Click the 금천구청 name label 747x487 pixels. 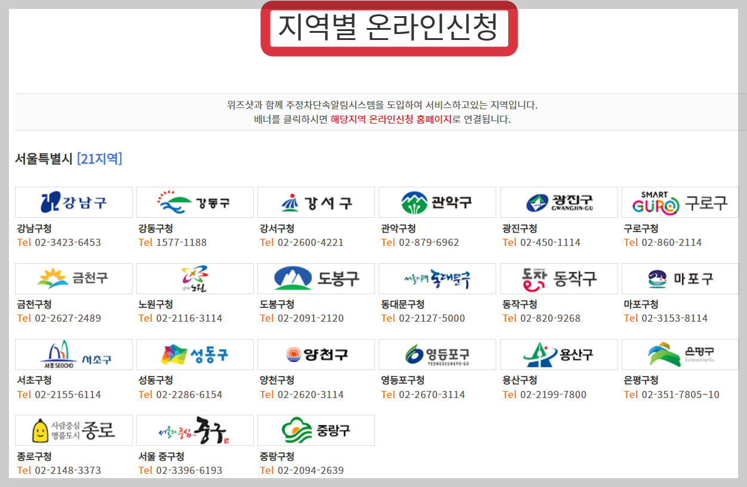coord(35,304)
